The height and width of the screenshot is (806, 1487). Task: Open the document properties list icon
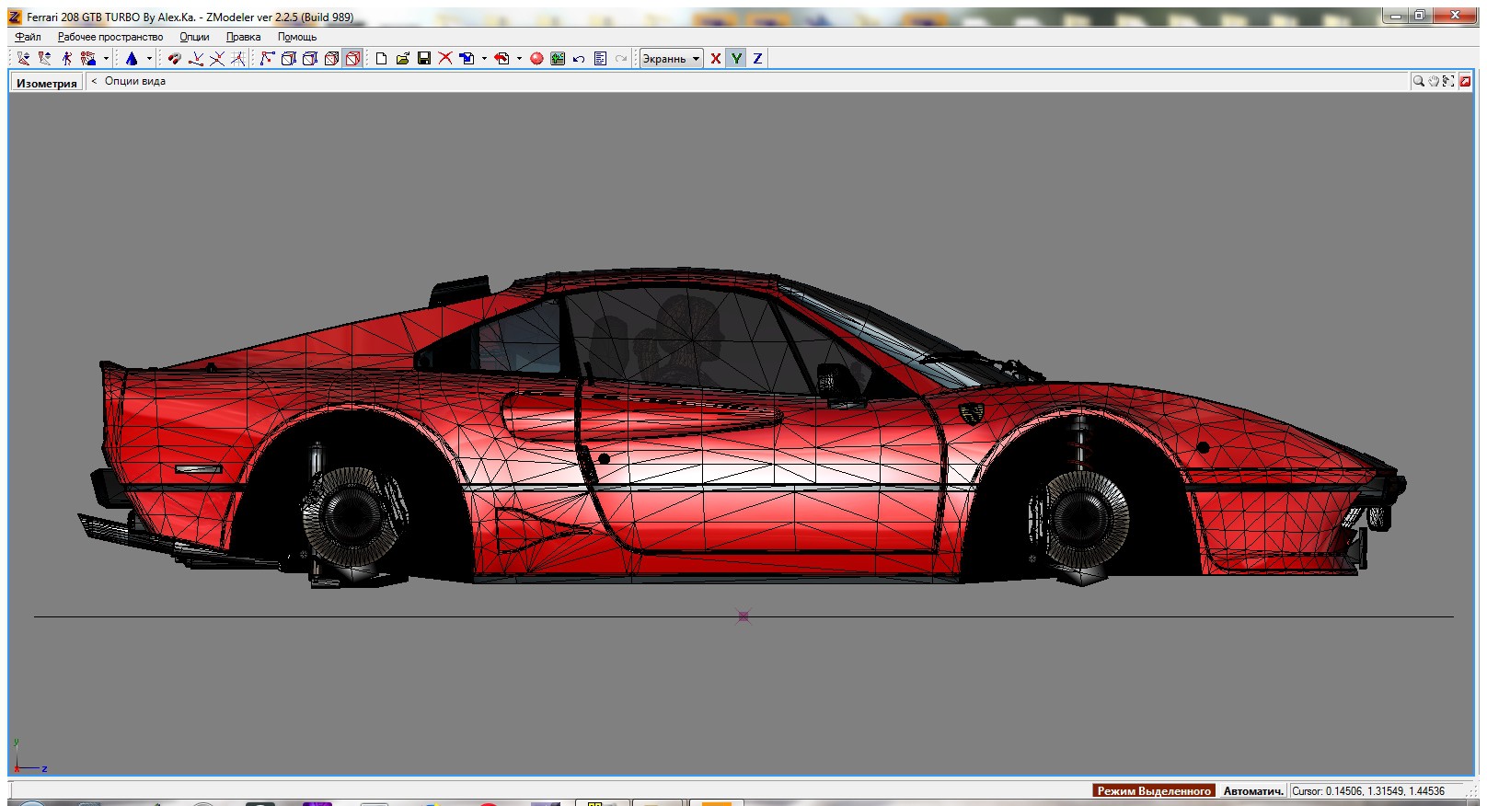click(x=600, y=58)
